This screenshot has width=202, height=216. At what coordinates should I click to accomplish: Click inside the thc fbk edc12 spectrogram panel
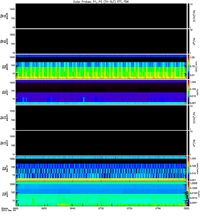coord(101,168)
